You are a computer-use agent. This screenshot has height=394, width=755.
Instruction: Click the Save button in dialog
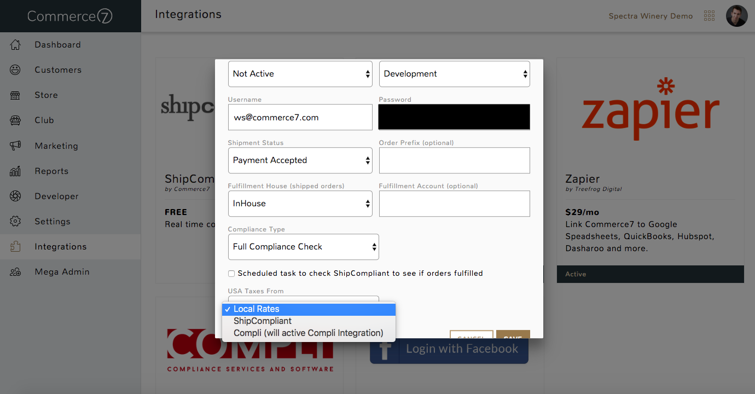[x=513, y=334]
